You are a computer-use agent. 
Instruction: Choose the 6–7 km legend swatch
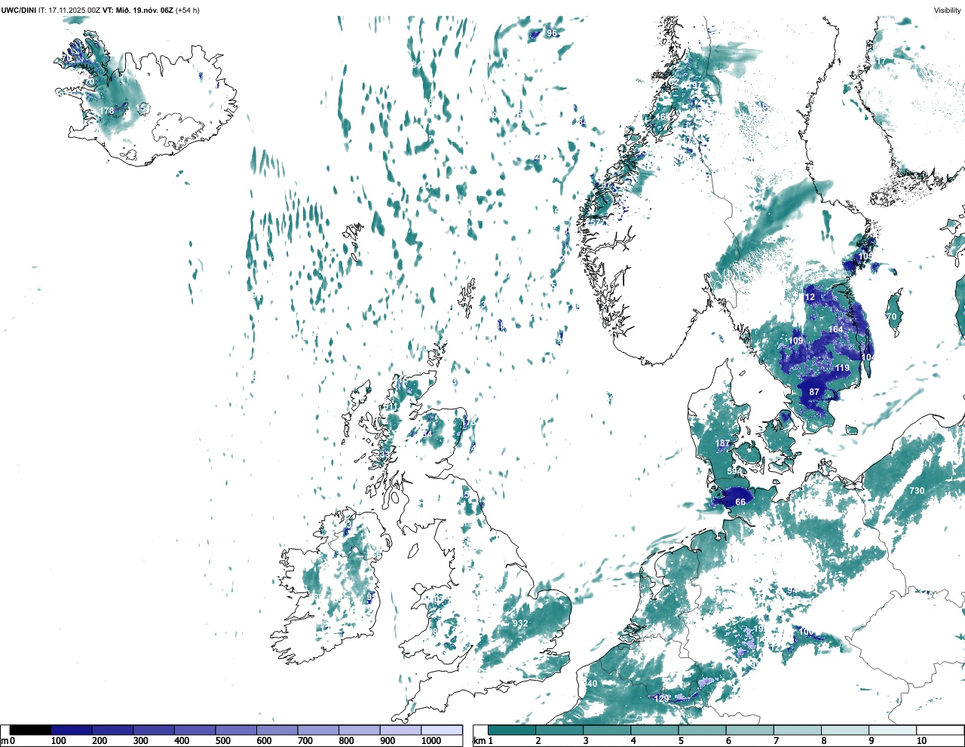coord(749,730)
